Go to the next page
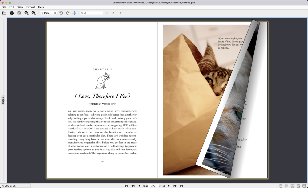 point(168,186)
